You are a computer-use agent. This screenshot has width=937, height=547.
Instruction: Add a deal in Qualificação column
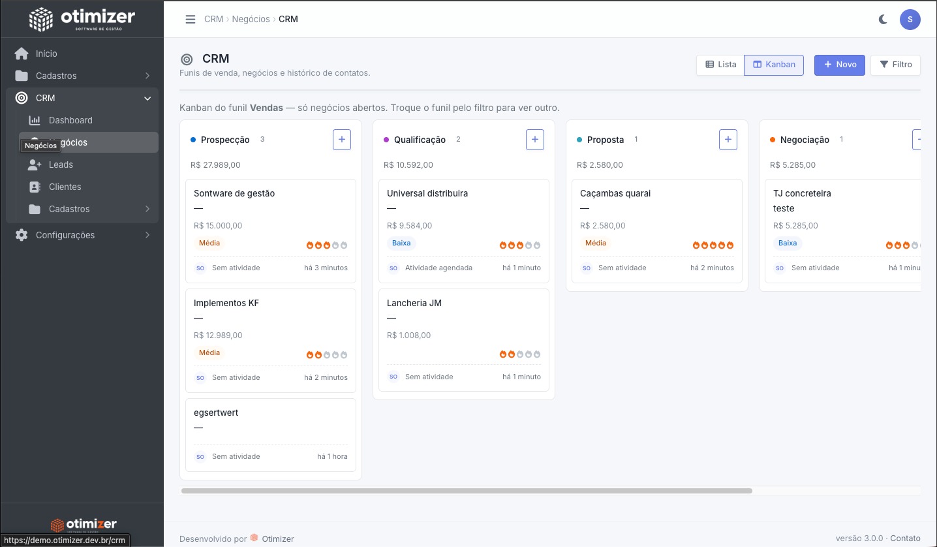tap(535, 139)
